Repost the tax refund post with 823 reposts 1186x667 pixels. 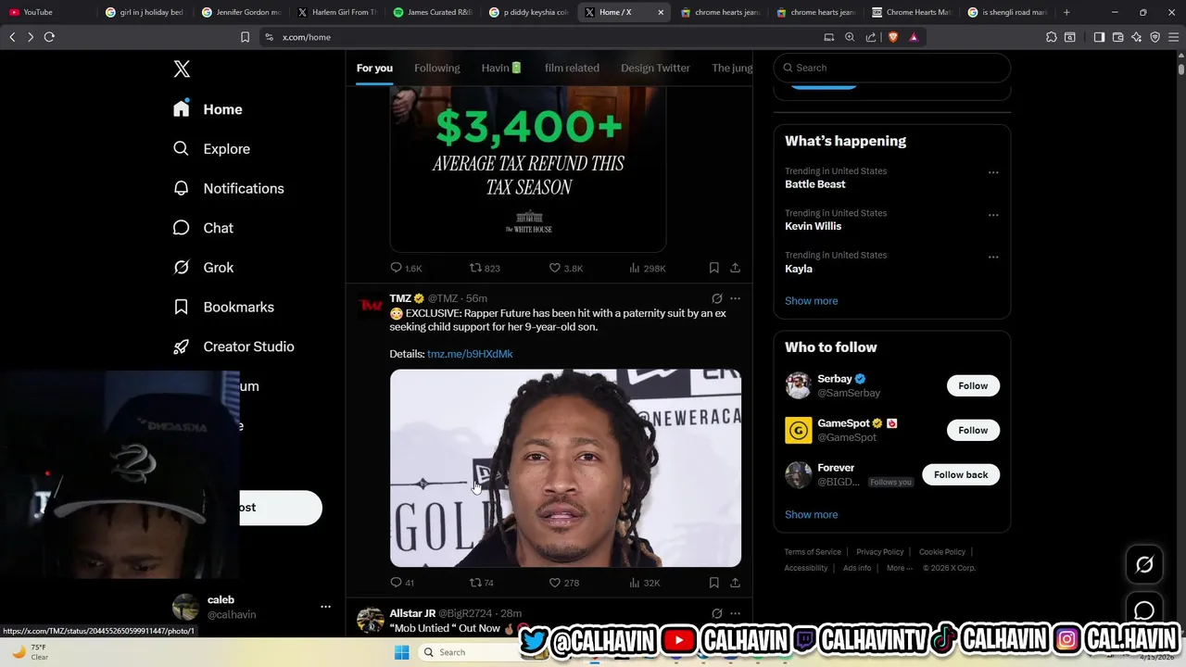[485, 268]
